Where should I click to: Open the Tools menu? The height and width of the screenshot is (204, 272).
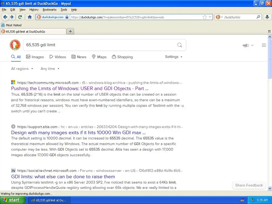pos(64,10)
